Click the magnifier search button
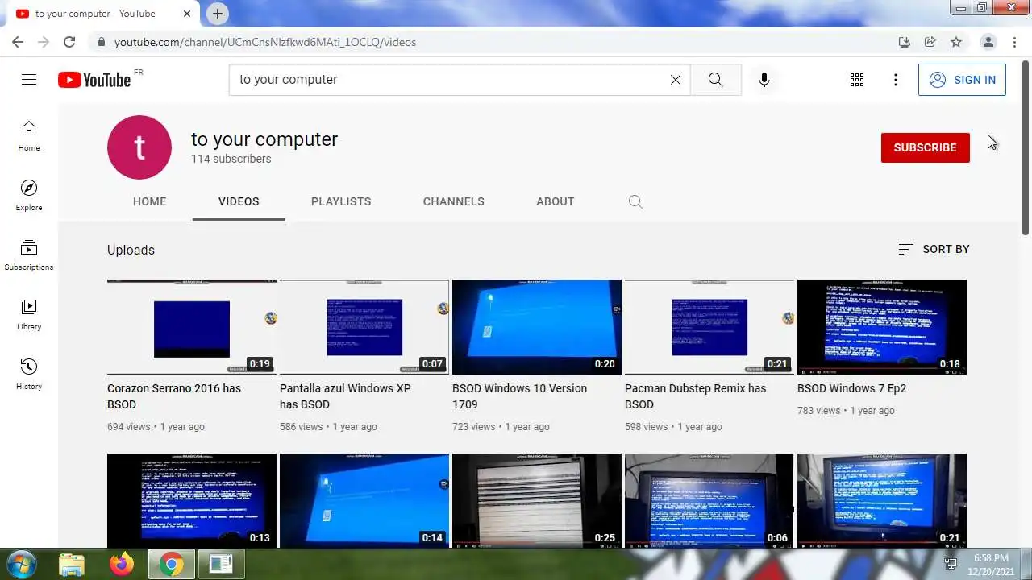Viewport: 1032px width, 580px height. tap(715, 79)
